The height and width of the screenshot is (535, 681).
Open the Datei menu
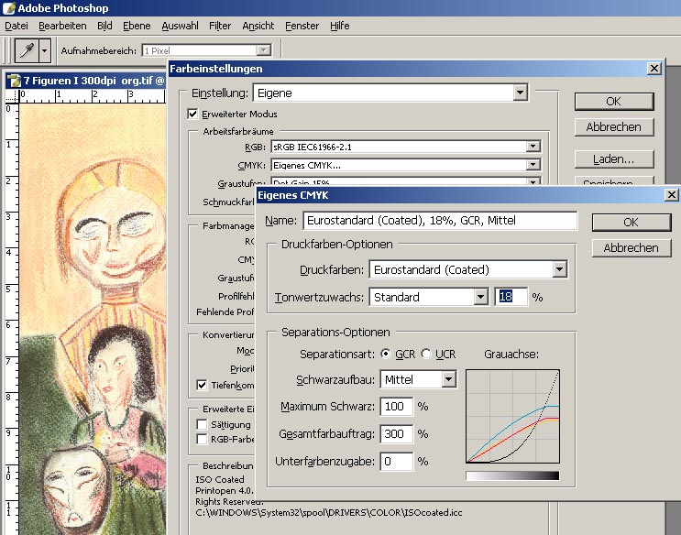click(x=16, y=26)
